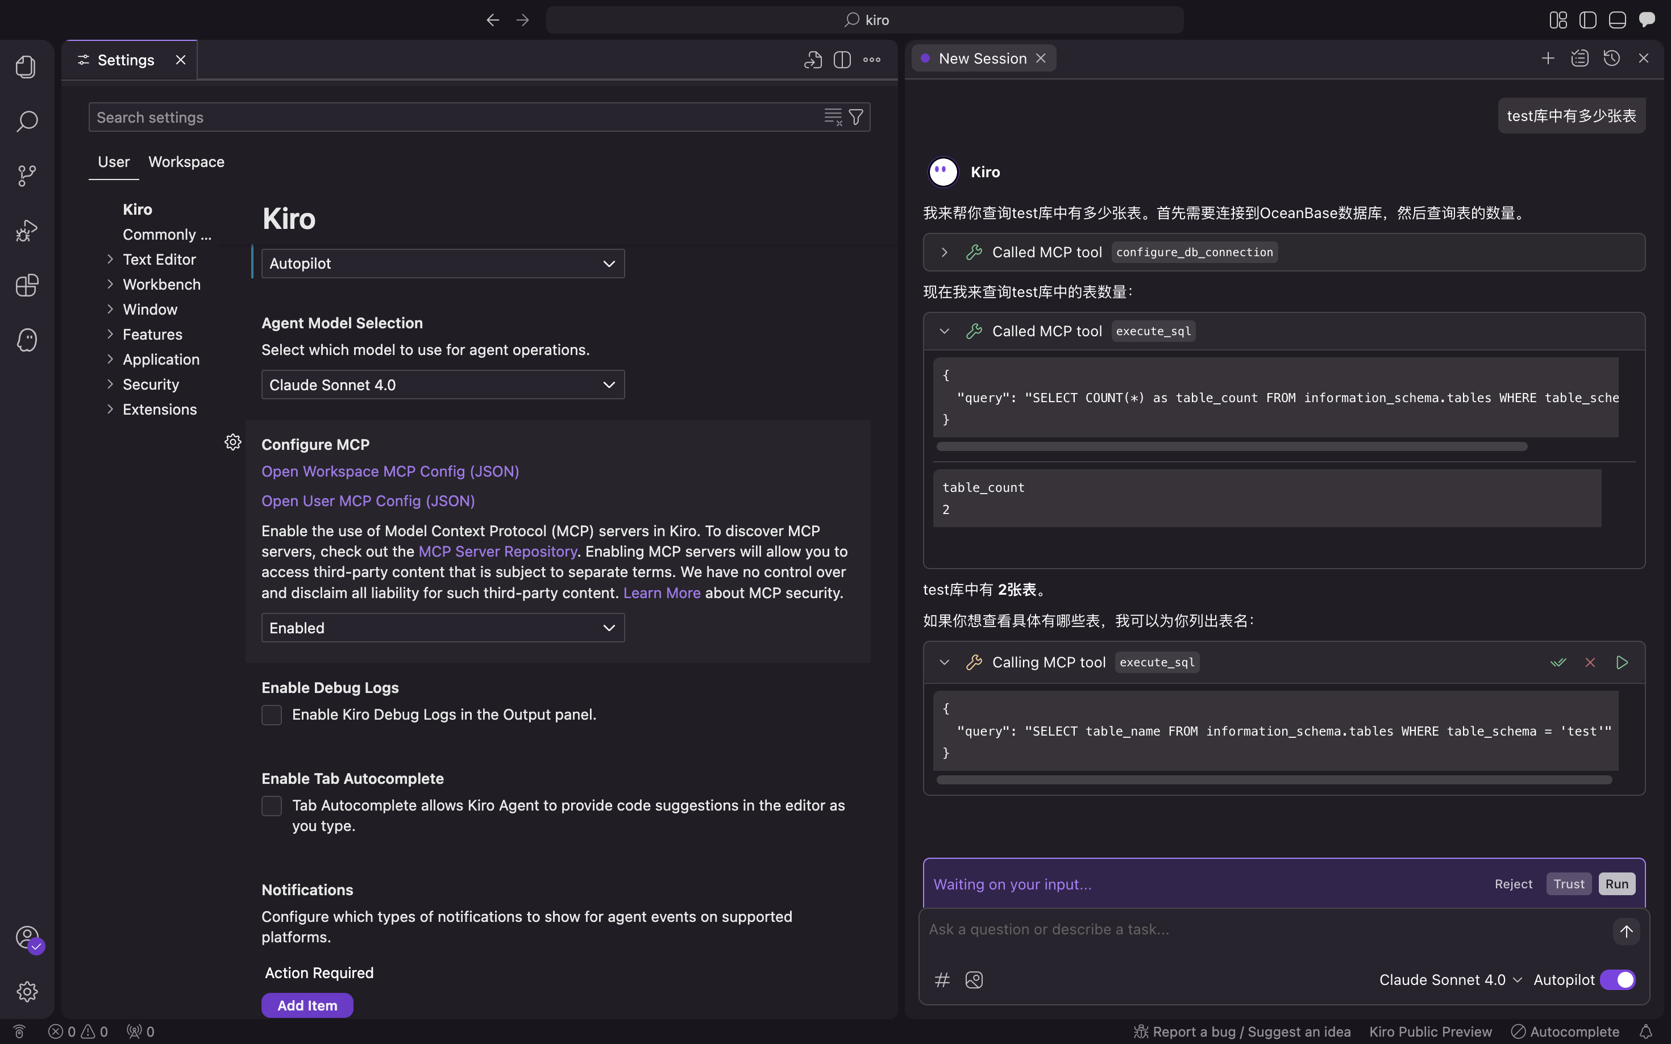Screen dimensions: 1671x1044
Task: Open the MCP Enabled dropdown
Action: [443, 628]
